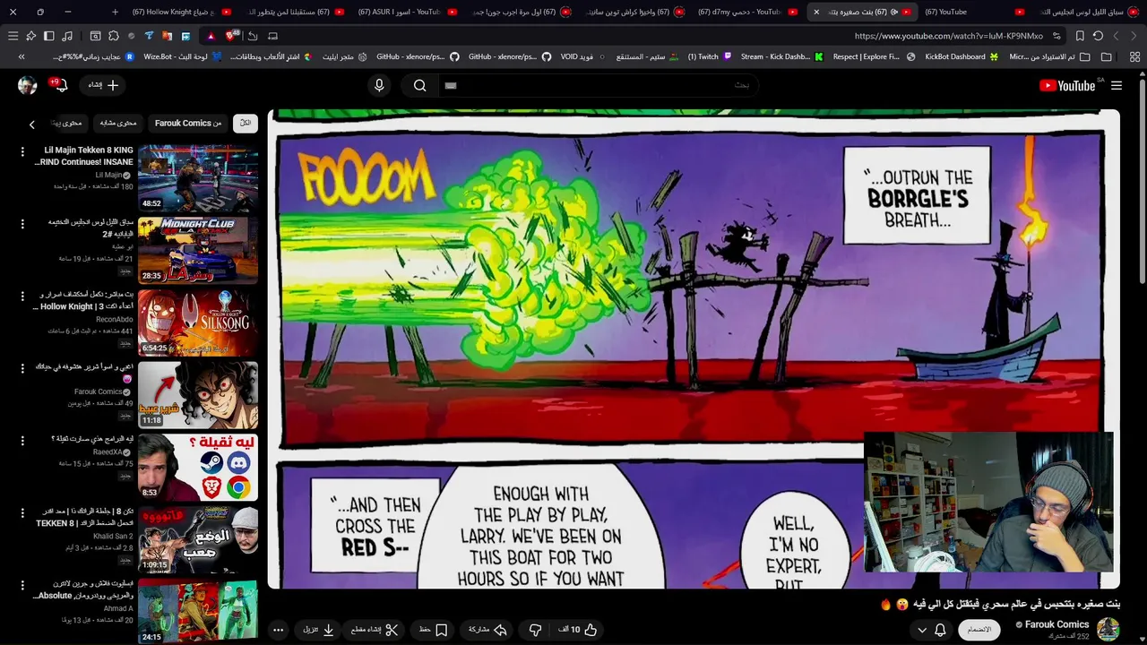Open options menu for Midnight Club video
The height and width of the screenshot is (645, 1147).
[22, 223]
